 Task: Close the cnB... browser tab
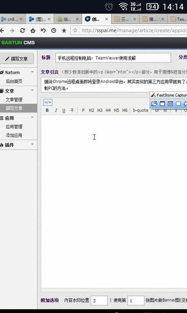21,19
